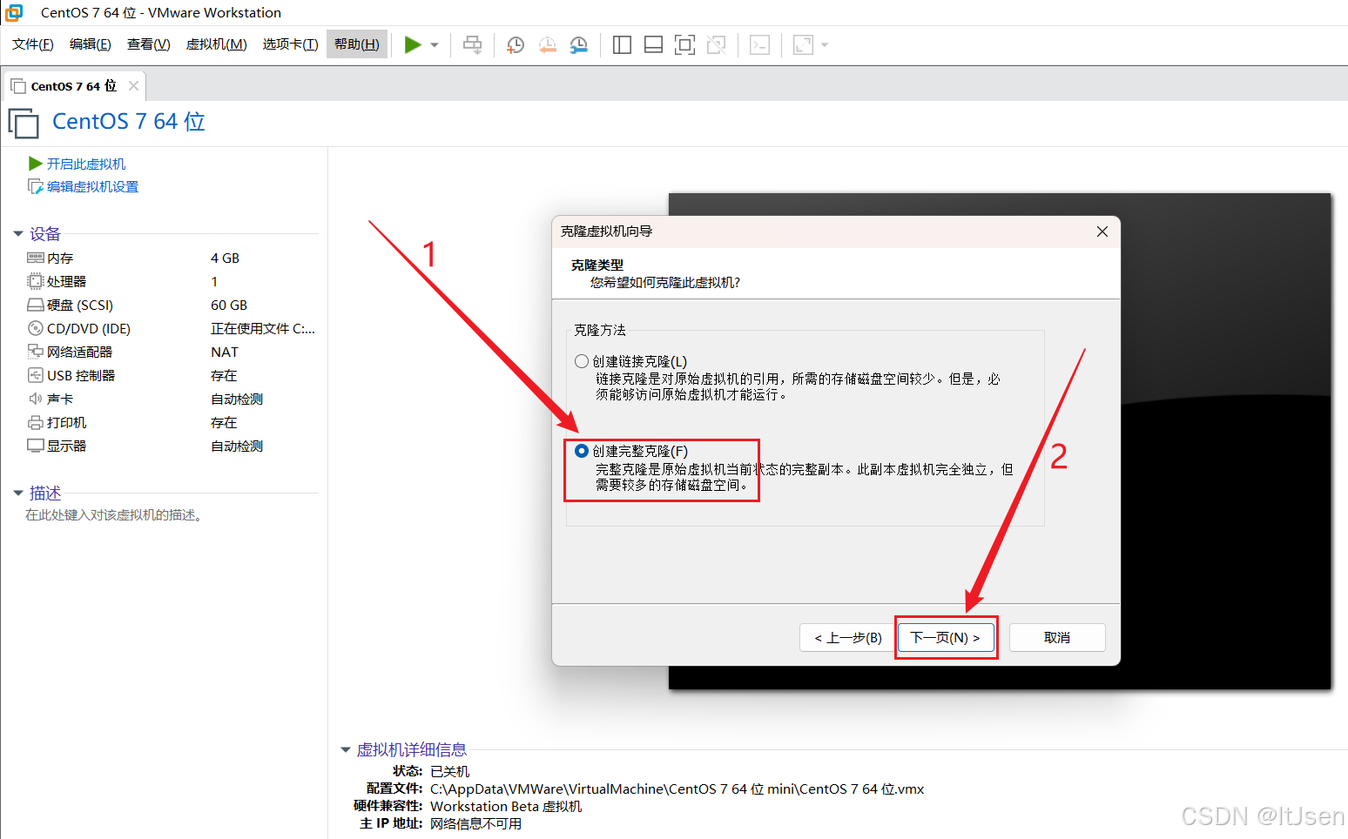Click the large VM icon beside CentOS title
Viewport: 1348px width, 839px height.
[24, 123]
